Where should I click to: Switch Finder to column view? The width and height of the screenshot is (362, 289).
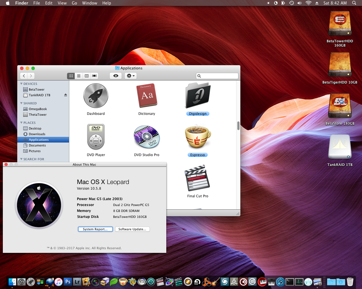[87, 76]
